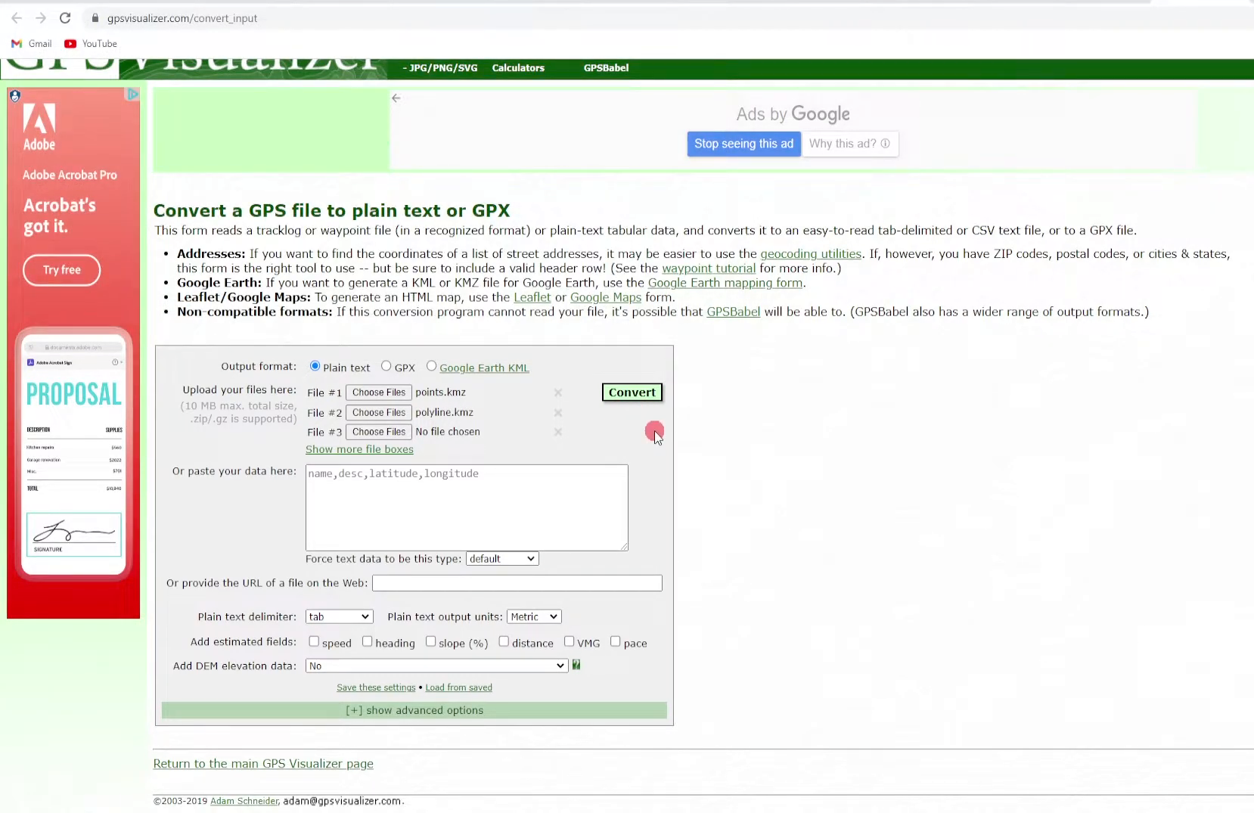Click Save these settings link
The image size is (1254, 813).
pos(376,687)
